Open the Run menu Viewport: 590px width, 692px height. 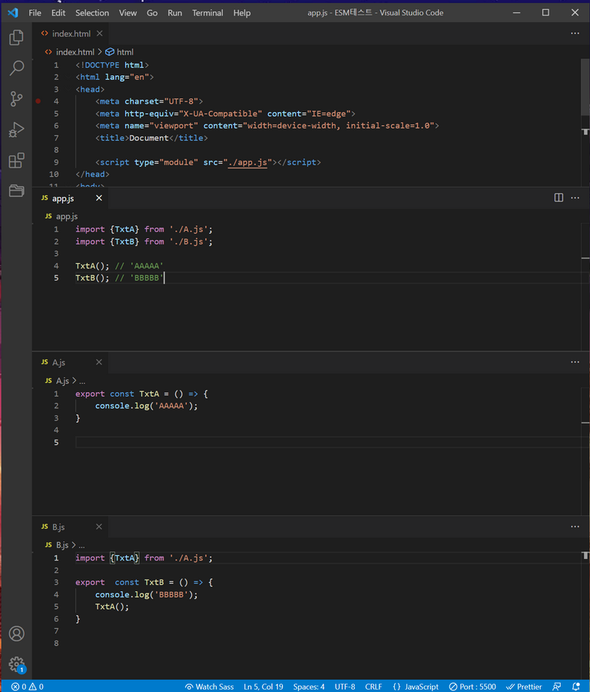pos(174,13)
